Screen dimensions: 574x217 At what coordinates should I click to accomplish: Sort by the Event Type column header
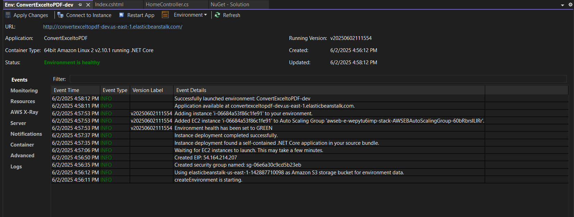coord(115,90)
